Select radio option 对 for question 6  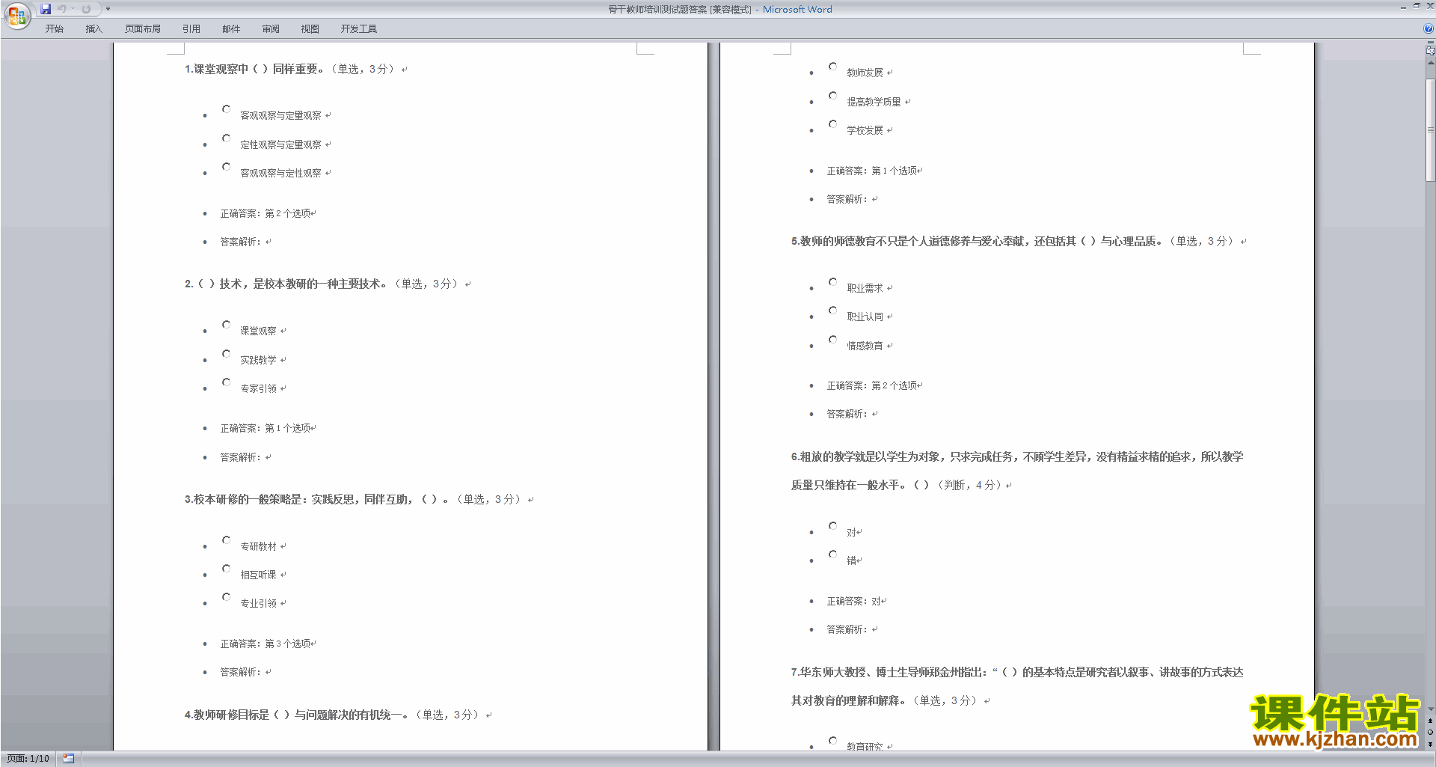pos(832,526)
